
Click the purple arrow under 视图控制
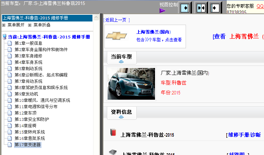coord(162,11)
